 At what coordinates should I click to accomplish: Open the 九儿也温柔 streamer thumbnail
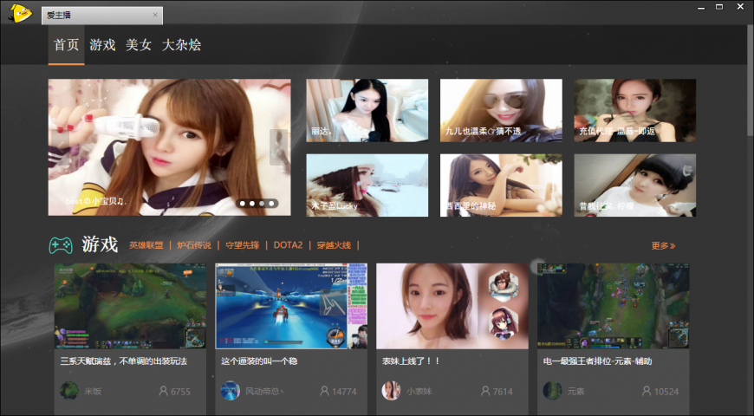pyautogui.click(x=501, y=110)
